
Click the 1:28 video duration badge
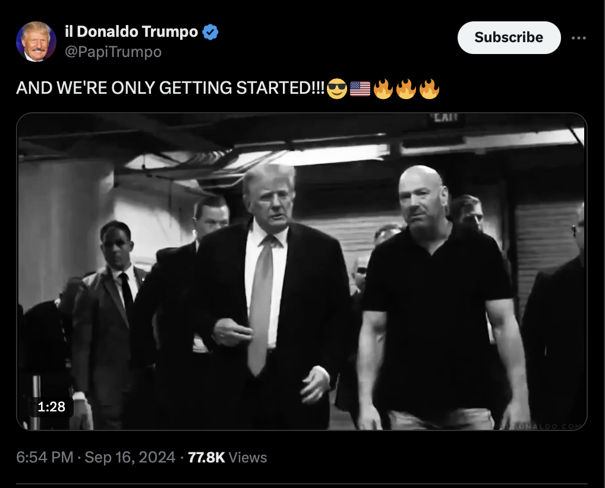[51, 407]
